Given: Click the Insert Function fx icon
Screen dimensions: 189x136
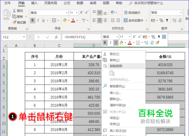Looking at the screenshot, I should pos(56,37).
